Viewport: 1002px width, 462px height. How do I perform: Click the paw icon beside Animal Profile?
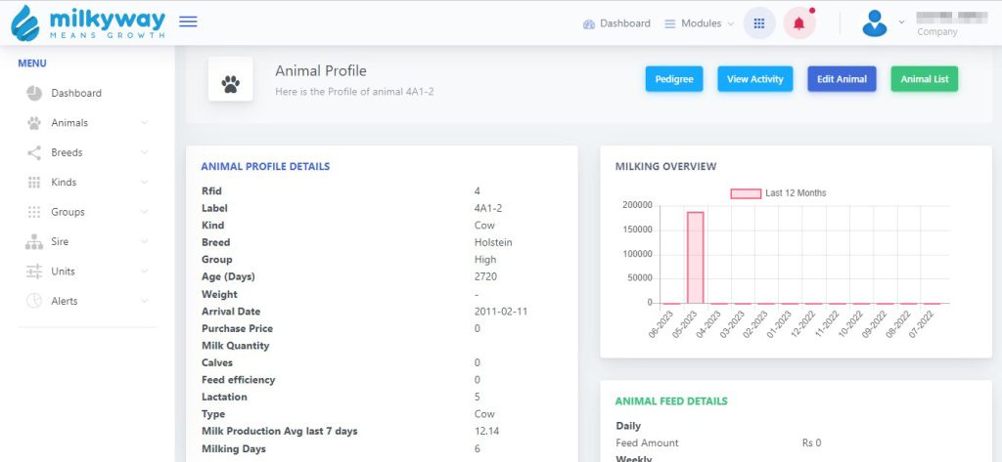(230, 79)
